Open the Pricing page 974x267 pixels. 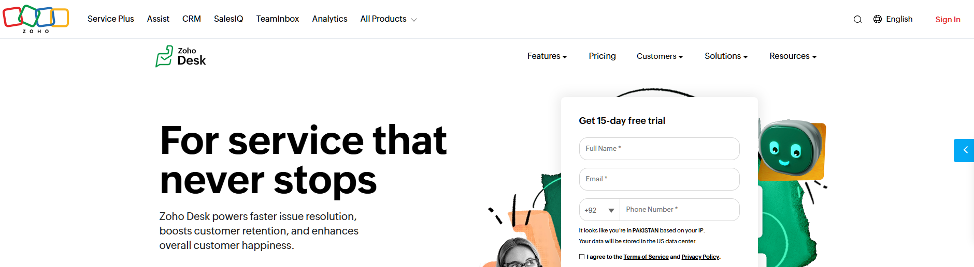tap(602, 56)
